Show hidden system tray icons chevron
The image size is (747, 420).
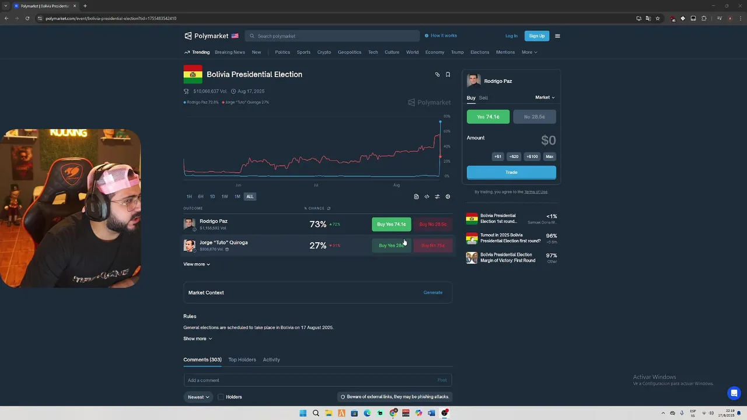click(x=662, y=413)
